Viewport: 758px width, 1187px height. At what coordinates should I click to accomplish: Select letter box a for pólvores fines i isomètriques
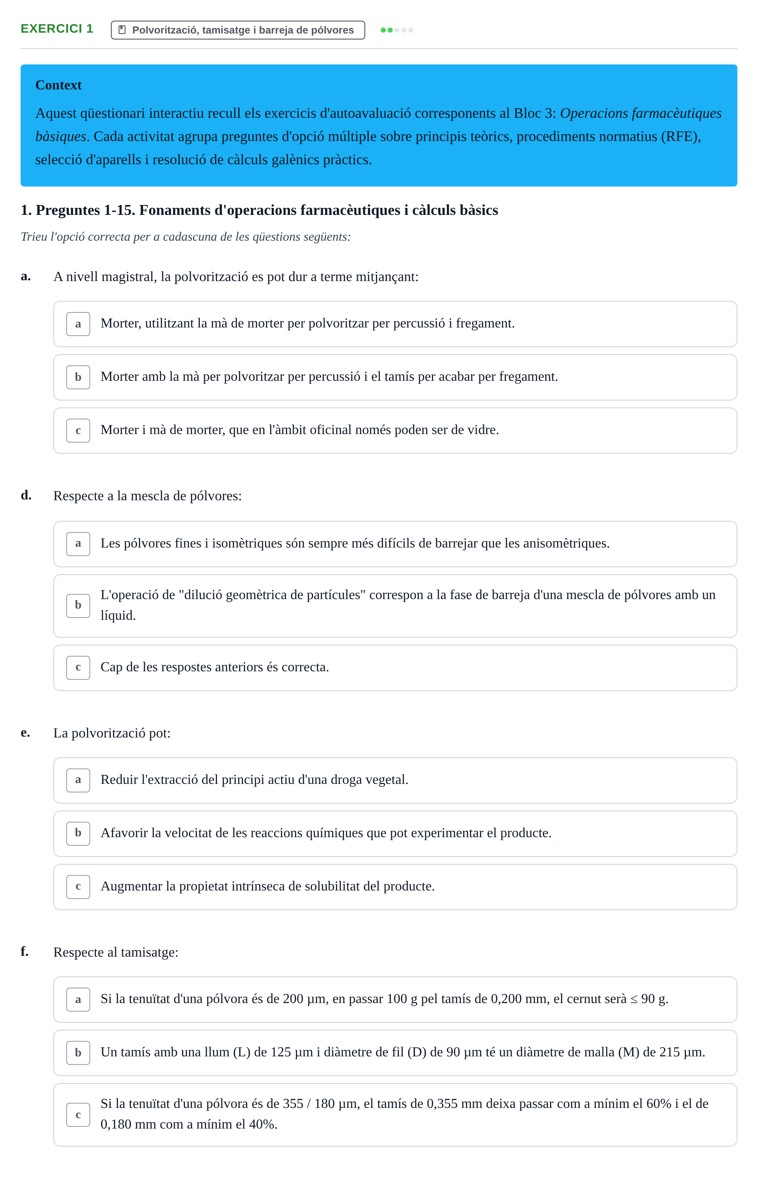[78, 544]
